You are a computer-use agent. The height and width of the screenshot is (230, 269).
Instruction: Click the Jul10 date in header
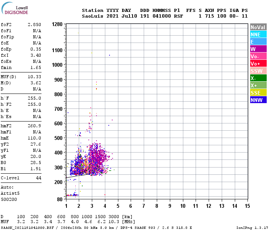130,16
